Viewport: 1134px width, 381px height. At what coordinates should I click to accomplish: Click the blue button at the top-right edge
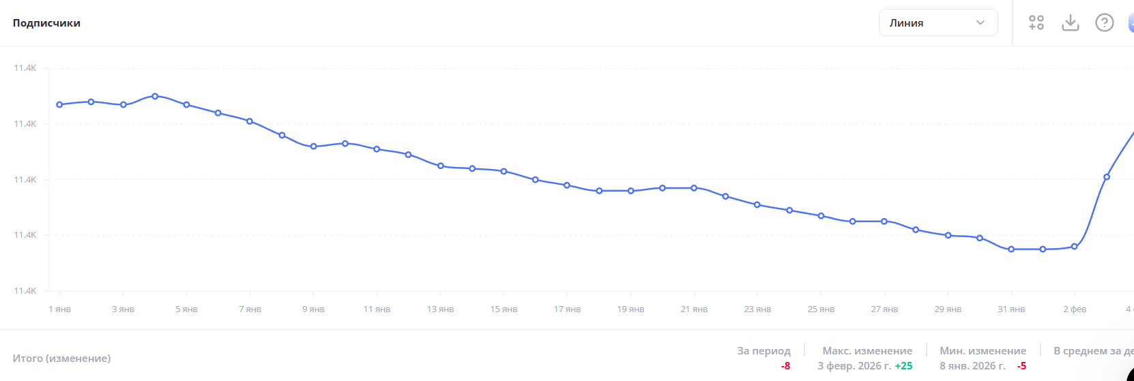coord(1131,22)
